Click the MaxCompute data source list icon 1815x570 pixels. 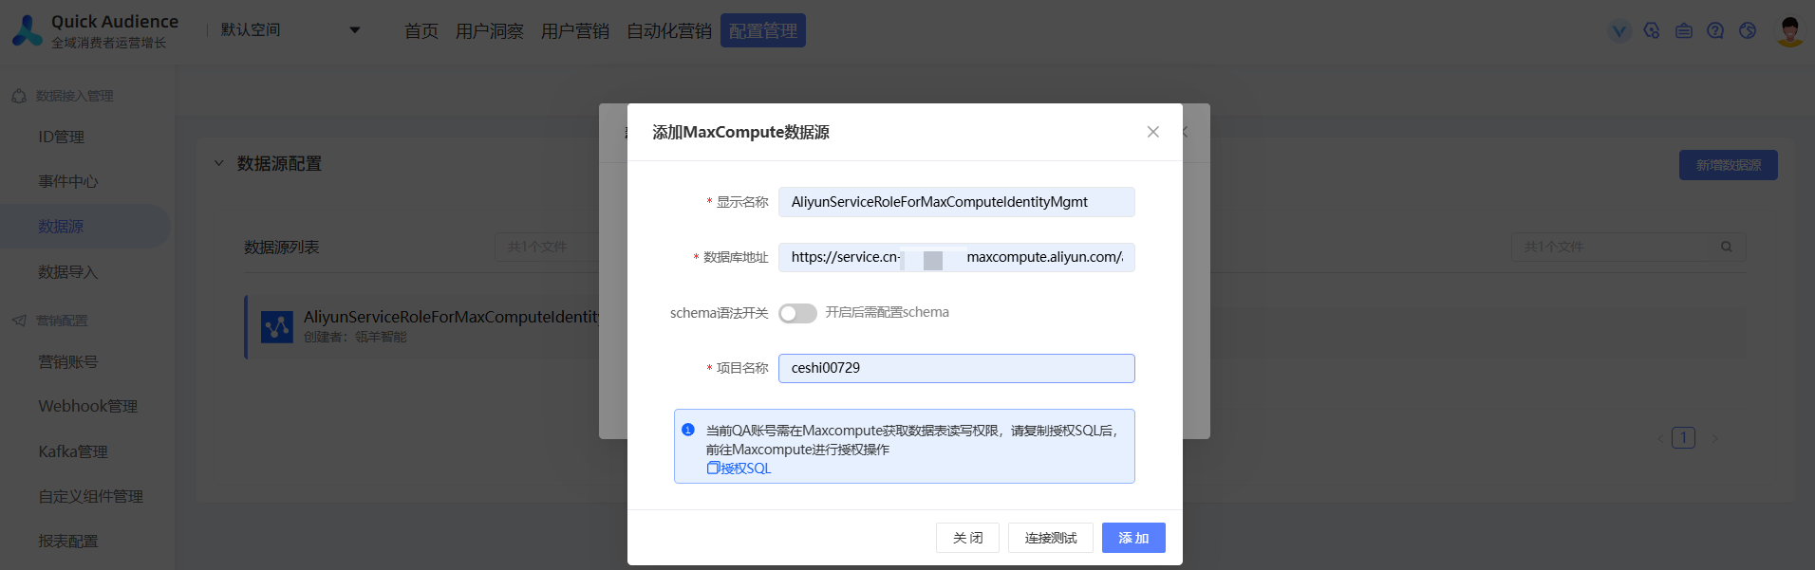(x=277, y=327)
